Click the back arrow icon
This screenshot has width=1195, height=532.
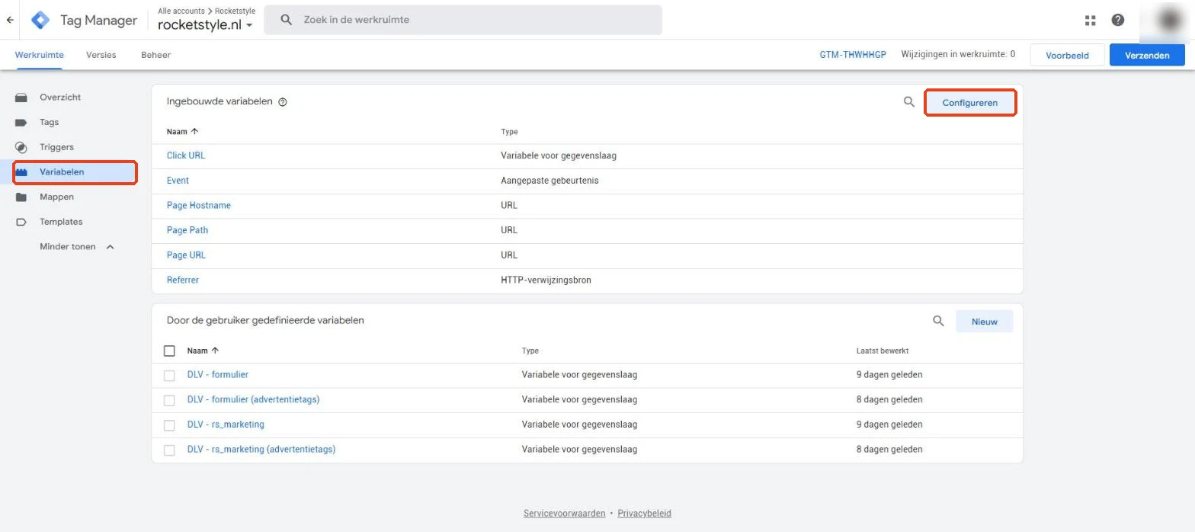click(10, 20)
